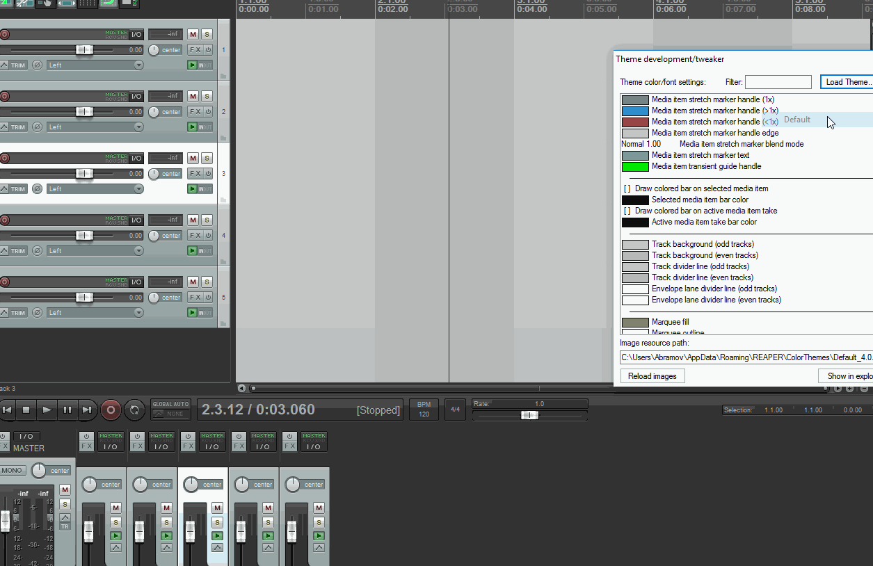Click the Image resource path field
873x566 pixels.
[746, 357]
